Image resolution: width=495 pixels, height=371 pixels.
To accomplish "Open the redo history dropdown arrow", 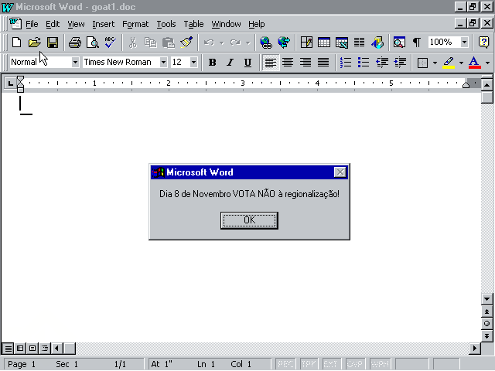I will pyautogui.click(x=248, y=43).
